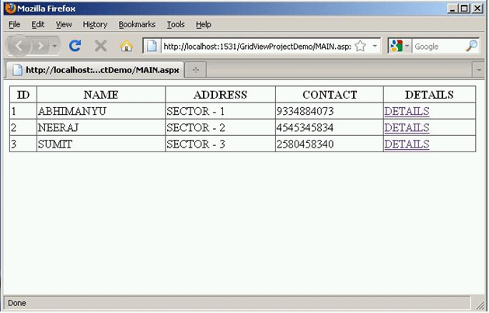
Task: Click the Firefox logo in title bar
Action: pyautogui.click(x=11, y=8)
